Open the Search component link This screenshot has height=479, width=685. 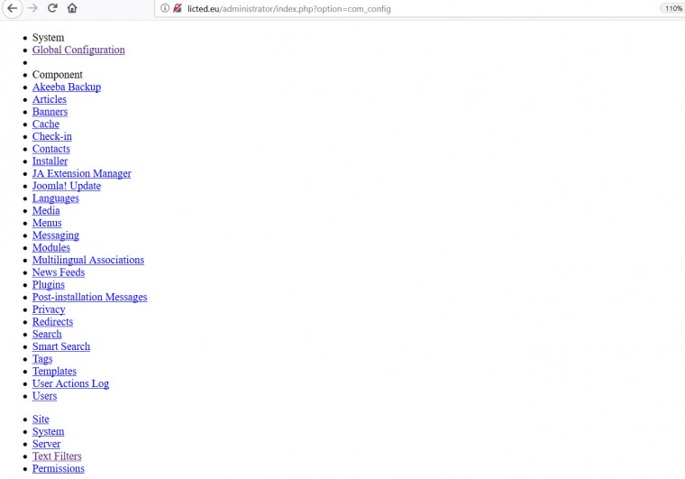(x=47, y=335)
